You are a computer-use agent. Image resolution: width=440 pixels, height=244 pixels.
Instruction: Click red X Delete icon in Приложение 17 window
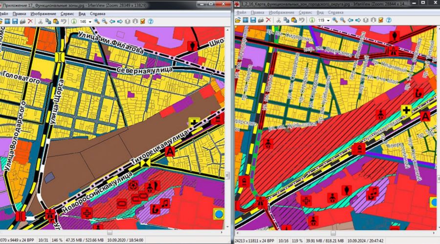[30, 21]
